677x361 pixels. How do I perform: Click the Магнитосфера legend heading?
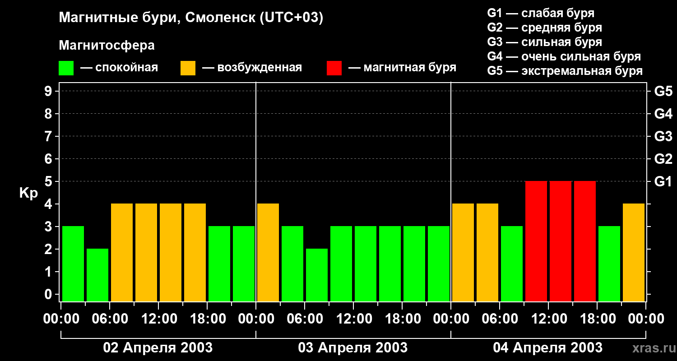tap(107, 46)
